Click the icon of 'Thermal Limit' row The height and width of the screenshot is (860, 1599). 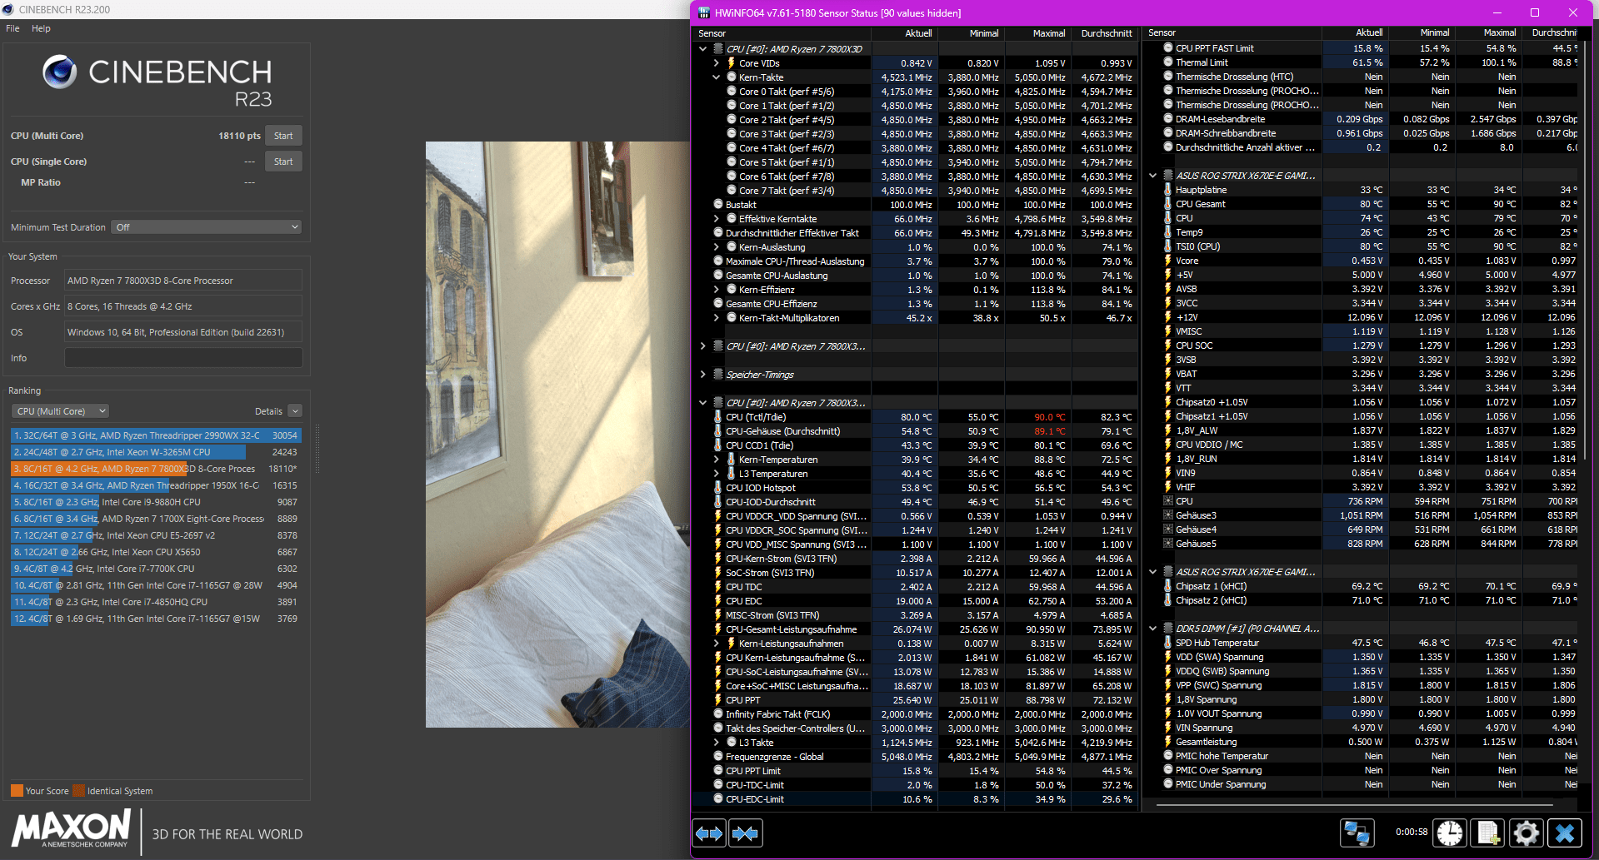(x=1168, y=62)
